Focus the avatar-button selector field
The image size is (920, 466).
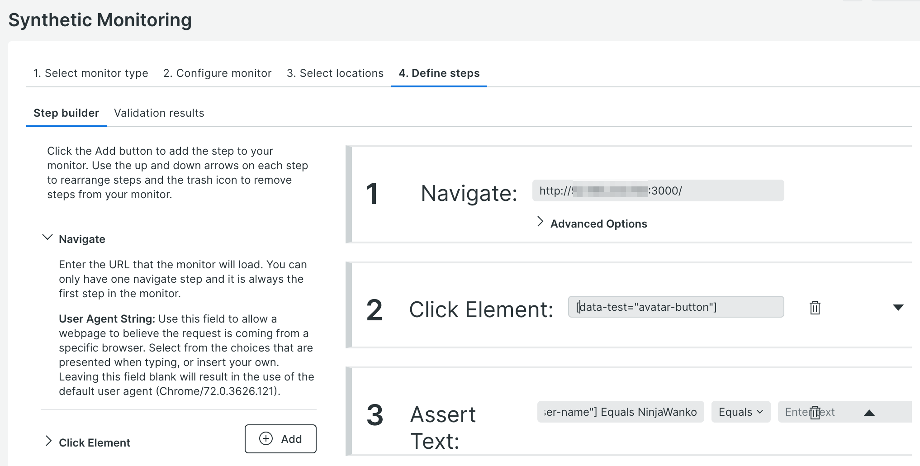tap(675, 307)
